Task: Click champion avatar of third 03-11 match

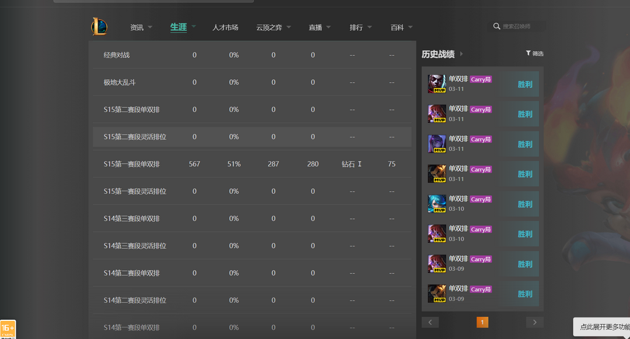Action: [437, 144]
